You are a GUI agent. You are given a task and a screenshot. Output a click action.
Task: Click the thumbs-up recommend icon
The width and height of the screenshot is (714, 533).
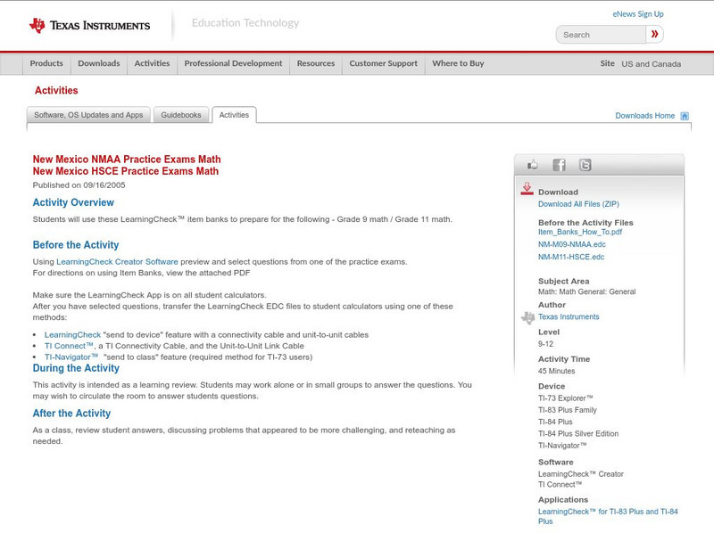[x=533, y=164]
